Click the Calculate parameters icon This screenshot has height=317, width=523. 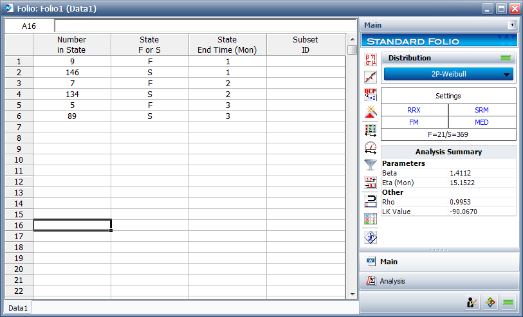point(371,60)
